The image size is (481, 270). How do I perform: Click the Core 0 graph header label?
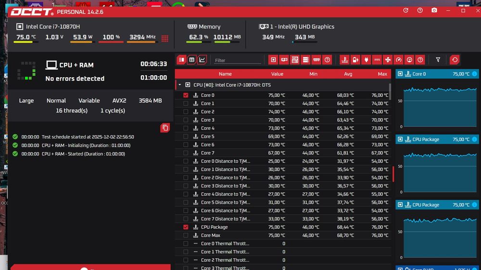click(419, 74)
